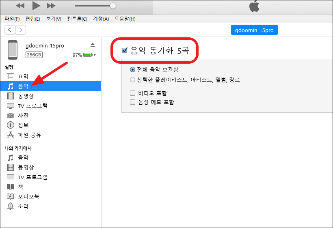Select TV 프로그램 under 나의 기기에서
The height and width of the screenshot is (228, 333).
50,177
